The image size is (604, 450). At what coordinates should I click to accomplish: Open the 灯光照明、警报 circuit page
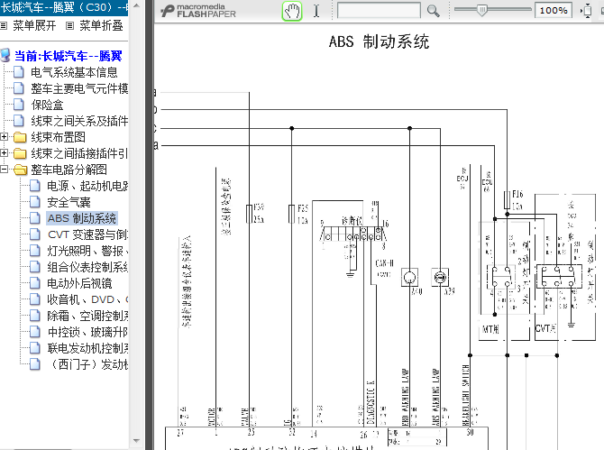pos(87,251)
